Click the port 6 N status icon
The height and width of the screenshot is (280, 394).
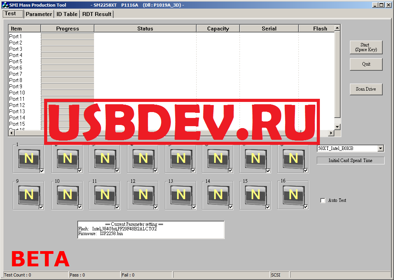[218, 159]
